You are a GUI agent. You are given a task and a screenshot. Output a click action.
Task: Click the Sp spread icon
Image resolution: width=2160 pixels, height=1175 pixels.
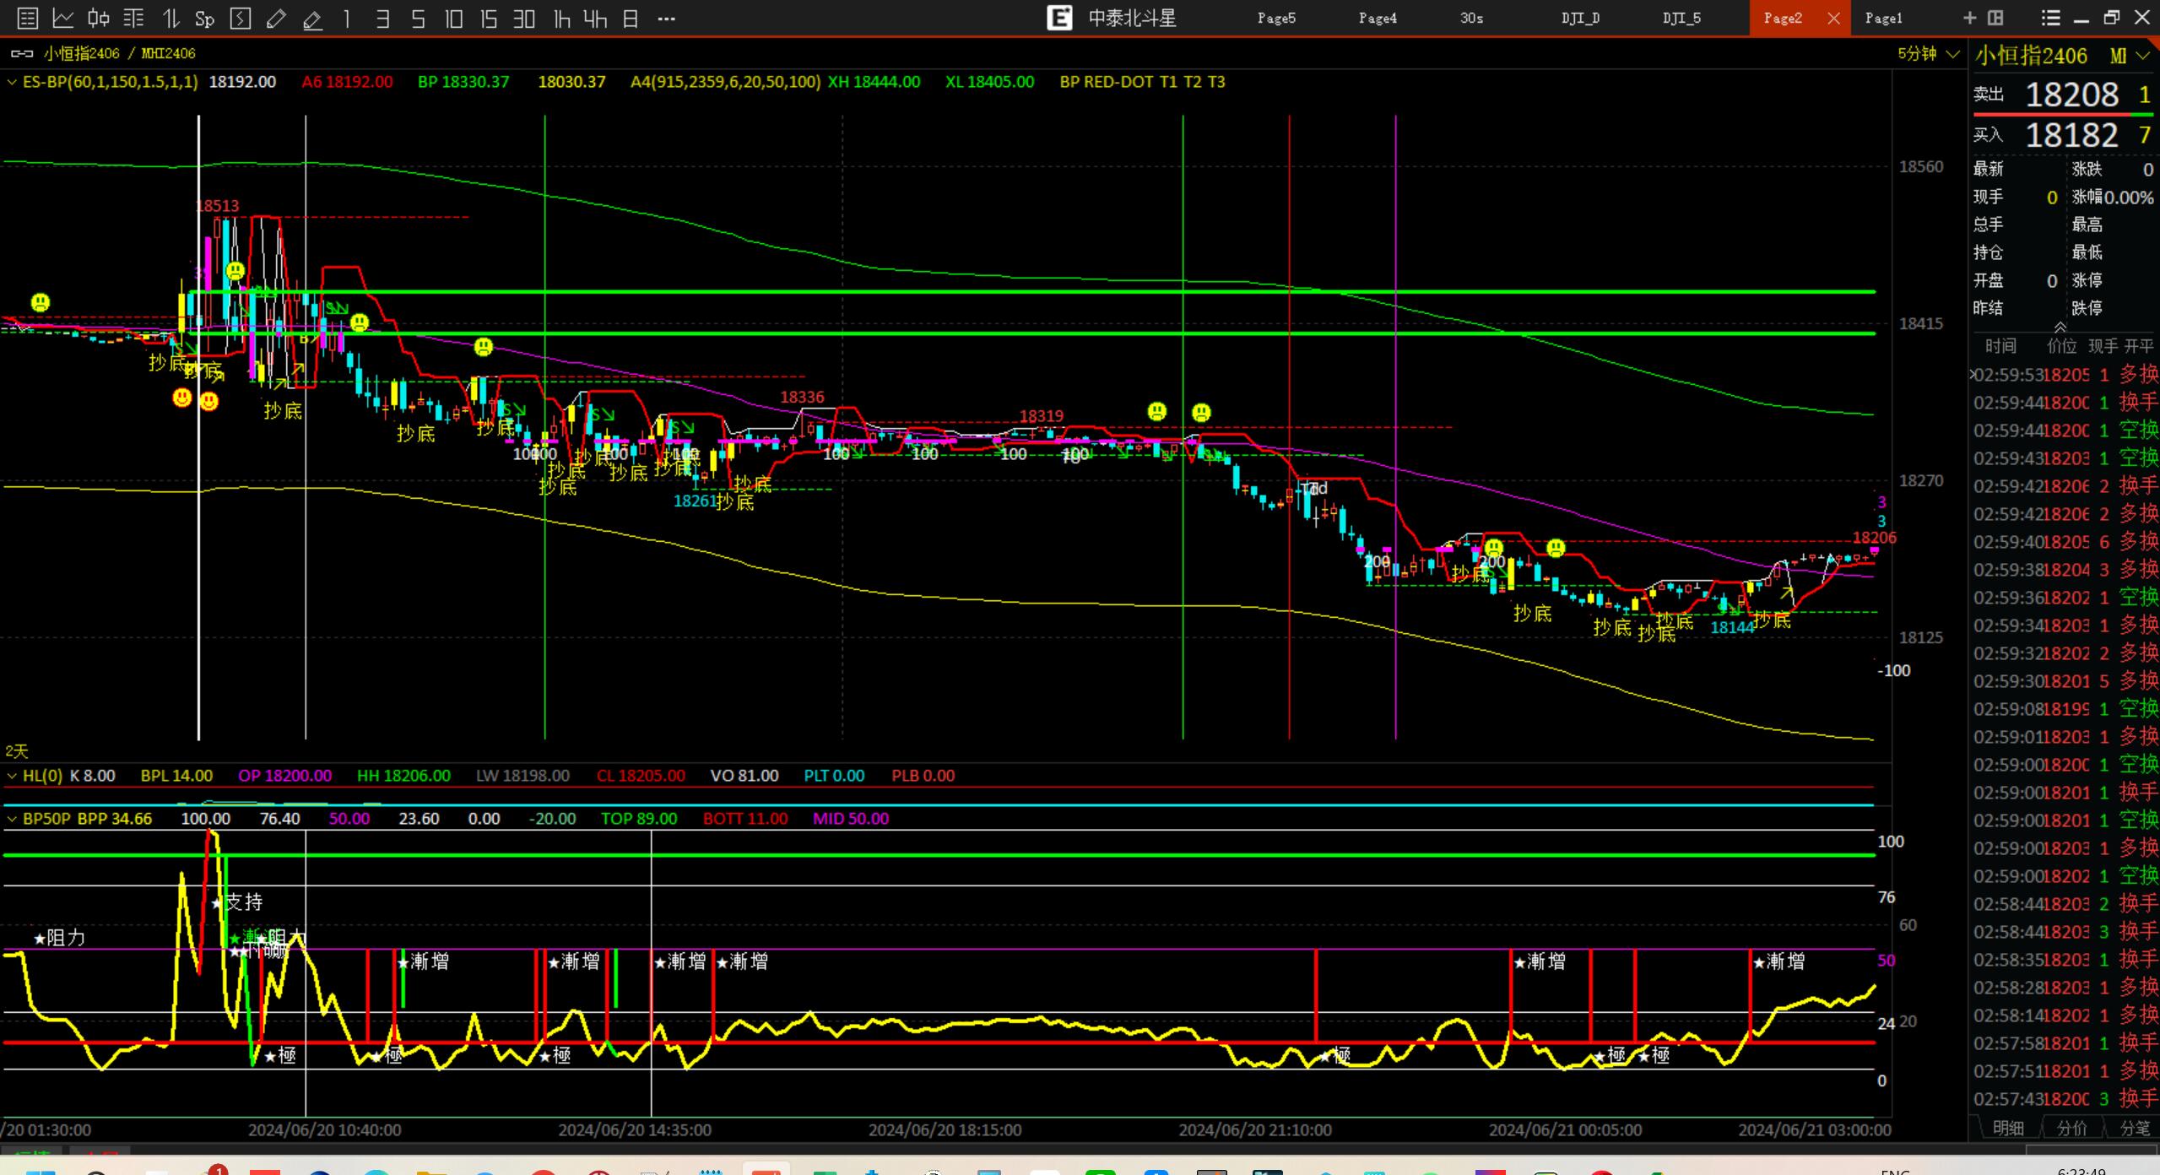(x=205, y=19)
